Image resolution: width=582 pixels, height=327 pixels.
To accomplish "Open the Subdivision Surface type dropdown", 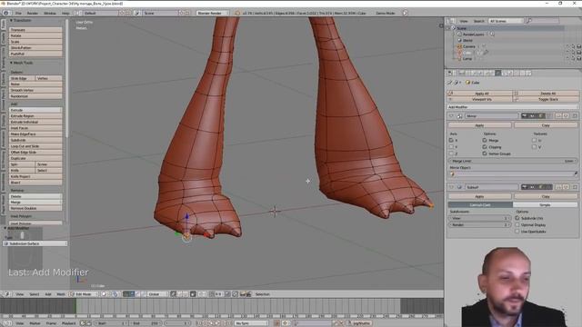I will (x=35, y=243).
